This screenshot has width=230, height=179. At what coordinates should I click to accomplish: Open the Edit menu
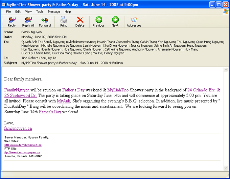click(18, 11)
